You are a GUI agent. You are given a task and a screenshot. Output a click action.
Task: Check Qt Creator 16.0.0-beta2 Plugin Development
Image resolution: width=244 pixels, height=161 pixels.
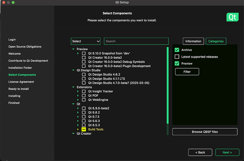84,66
